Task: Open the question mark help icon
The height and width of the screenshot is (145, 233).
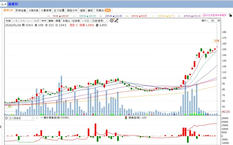Action: (x=37, y=118)
